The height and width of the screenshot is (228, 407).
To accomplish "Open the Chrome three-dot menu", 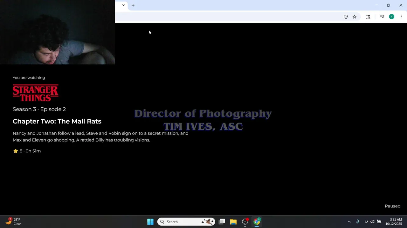I will tap(401, 17).
